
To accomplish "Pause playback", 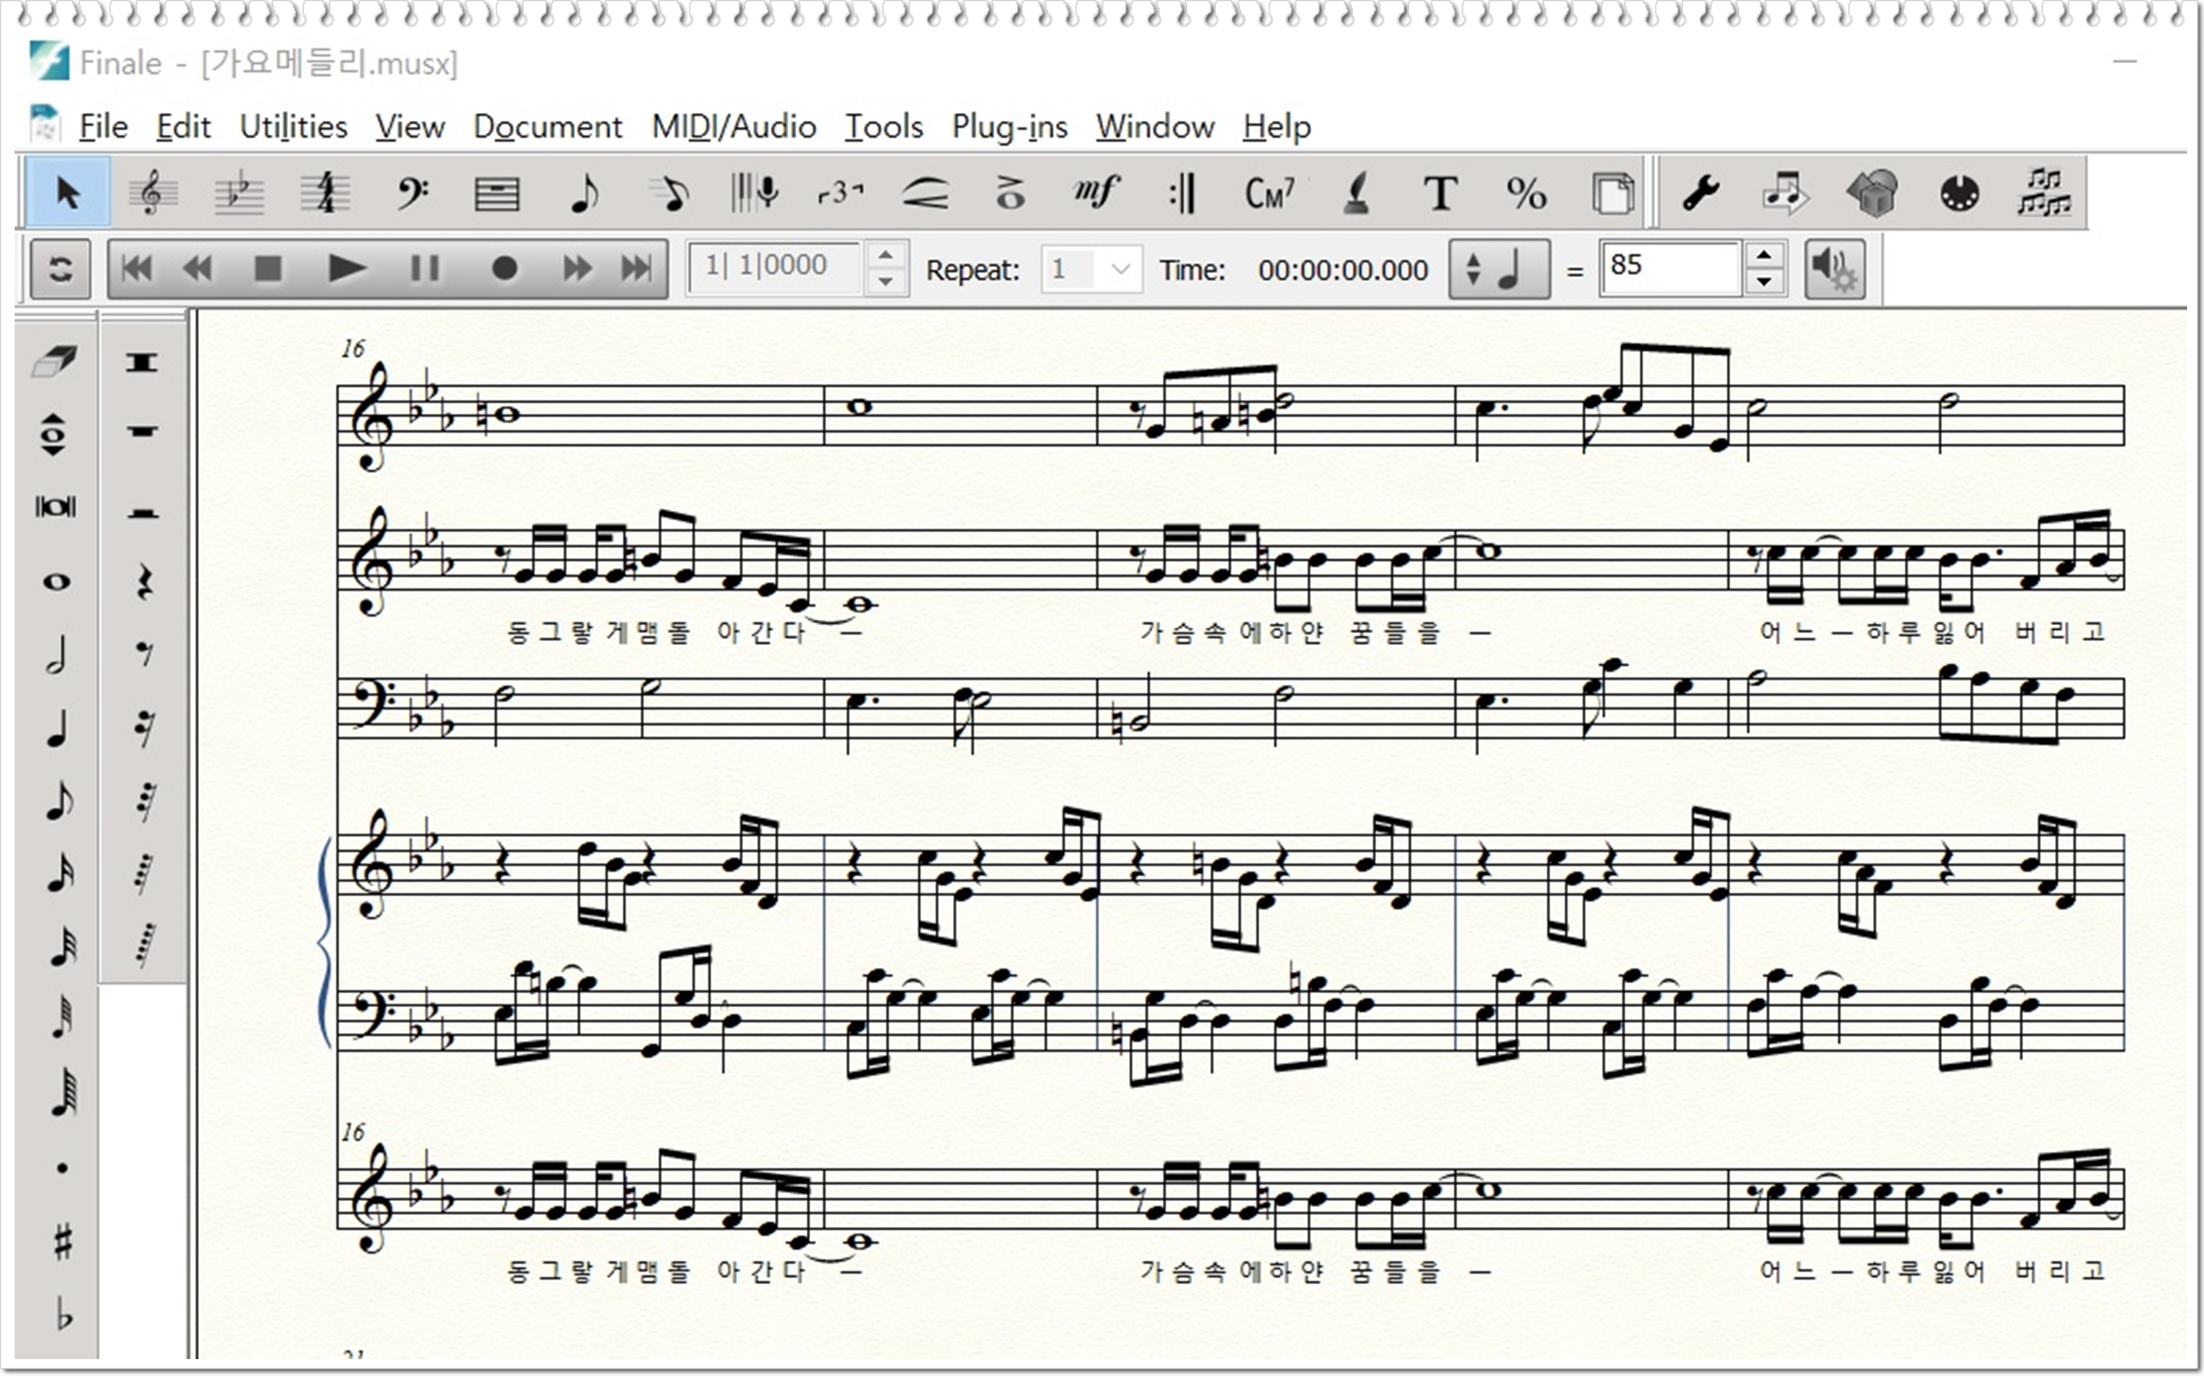I will (x=425, y=268).
